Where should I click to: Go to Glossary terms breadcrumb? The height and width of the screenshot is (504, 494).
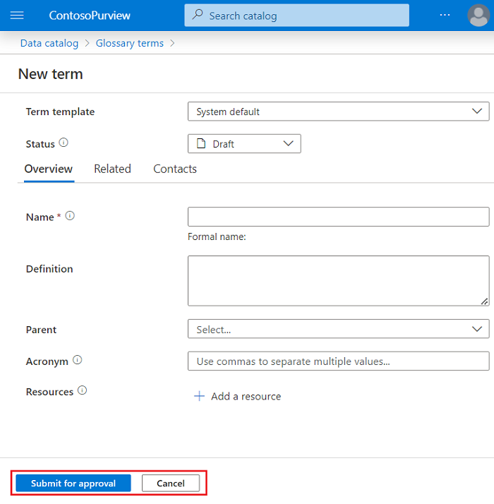tap(130, 43)
